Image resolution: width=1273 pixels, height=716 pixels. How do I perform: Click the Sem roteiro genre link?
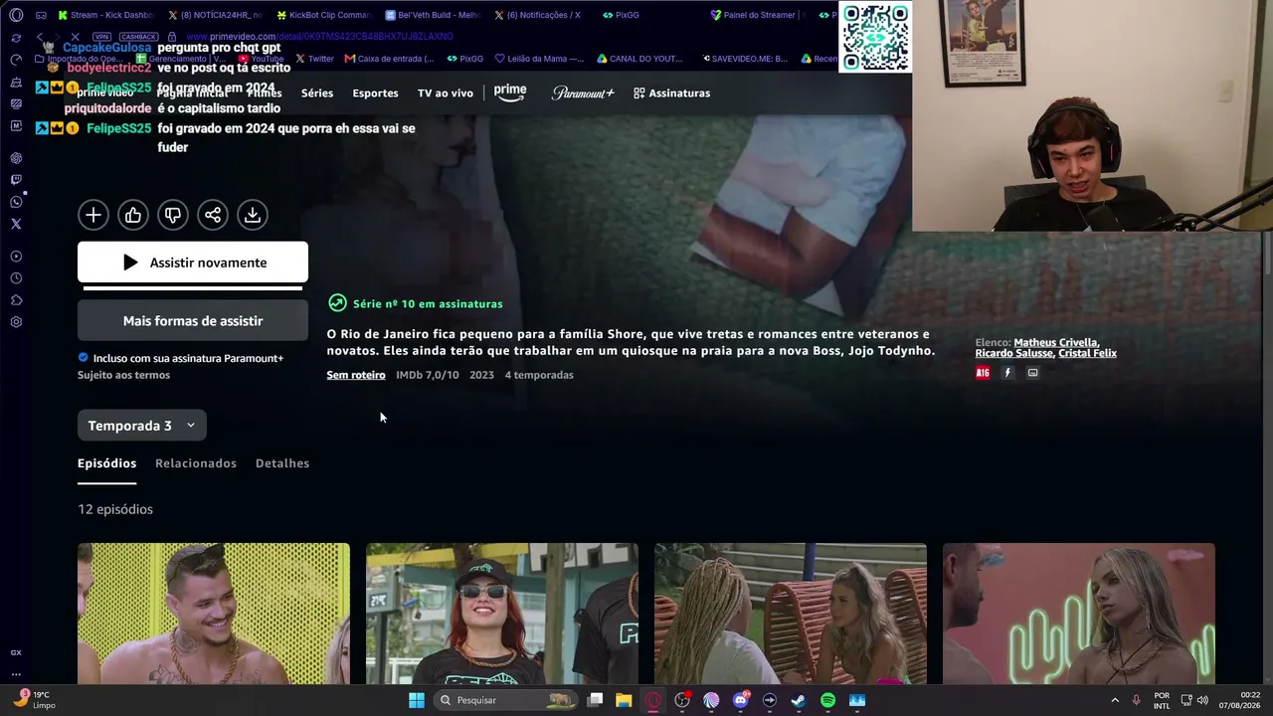pos(356,375)
